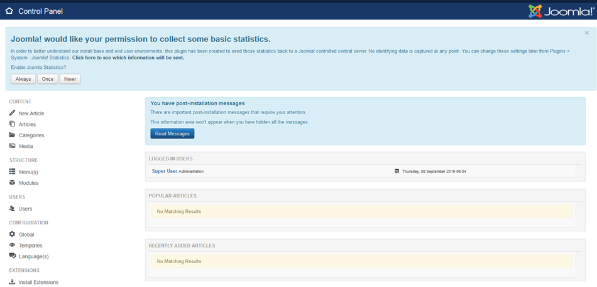Choose Always for Joomla statistics

point(23,79)
